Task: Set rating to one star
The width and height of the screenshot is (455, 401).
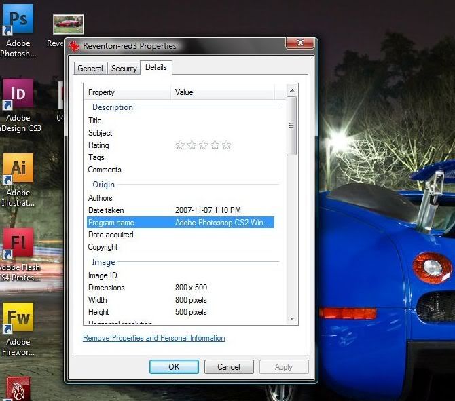Action: point(180,145)
